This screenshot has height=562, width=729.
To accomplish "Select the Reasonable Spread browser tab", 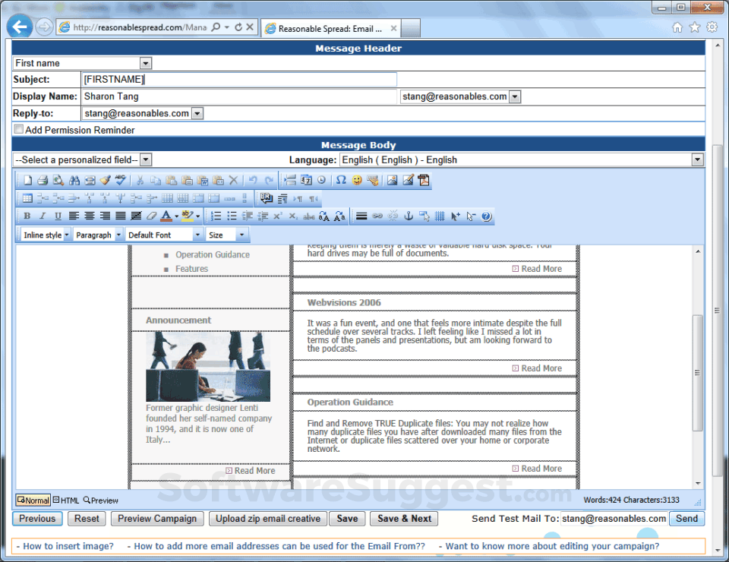I will (x=330, y=28).
